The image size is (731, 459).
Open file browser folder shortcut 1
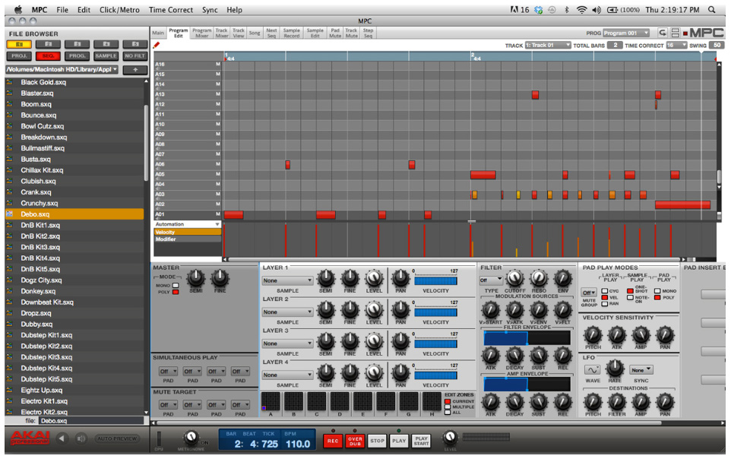(x=19, y=44)
